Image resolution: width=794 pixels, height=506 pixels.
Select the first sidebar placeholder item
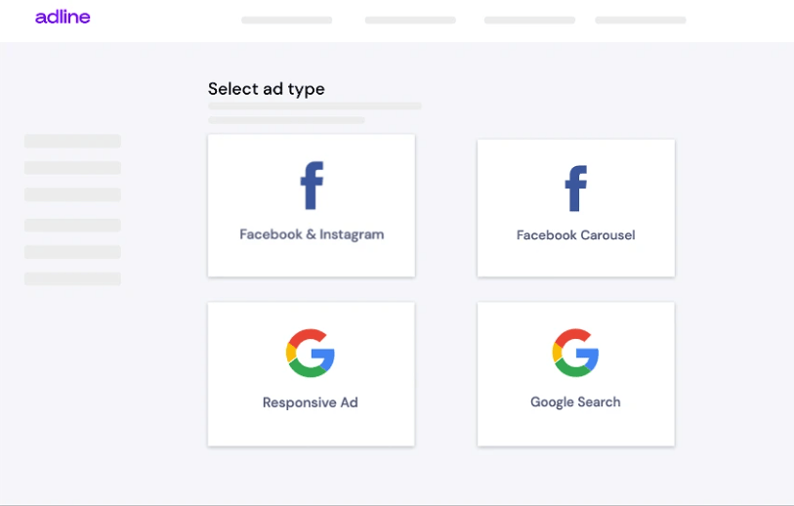72,142
